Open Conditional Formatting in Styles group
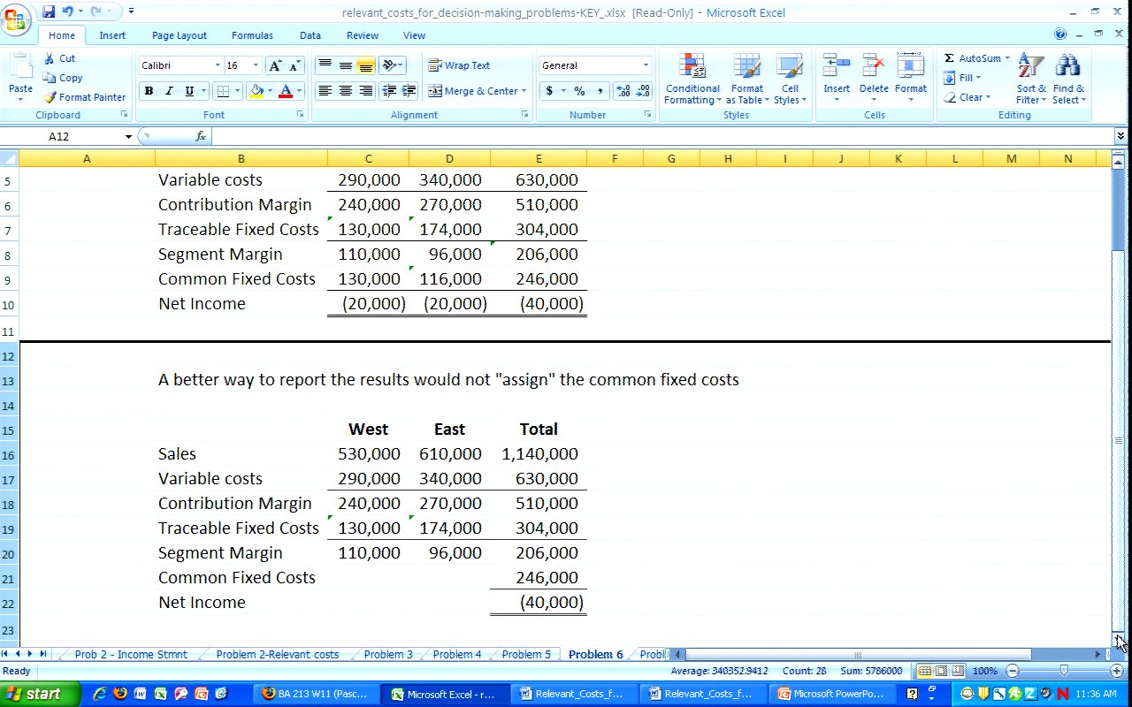The width and height of the screenshot is (1132, 707). click(692, 79)
